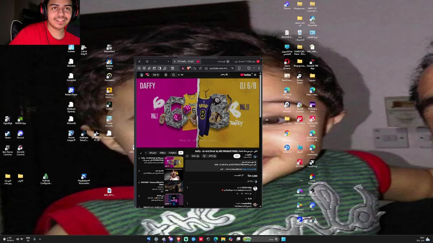The height and width of the screenshot is (243, 433).
Task: Show hidden system tray icons chevron
Action: pos(40,239)
